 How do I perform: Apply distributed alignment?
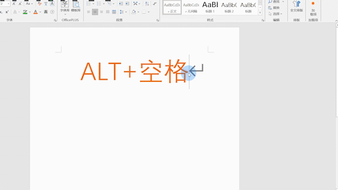coord(114,12)
